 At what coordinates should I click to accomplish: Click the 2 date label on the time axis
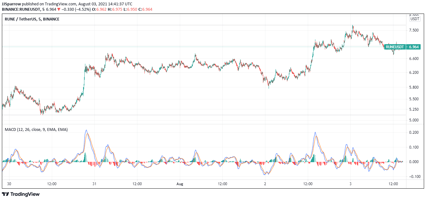[x=265, y=184]
